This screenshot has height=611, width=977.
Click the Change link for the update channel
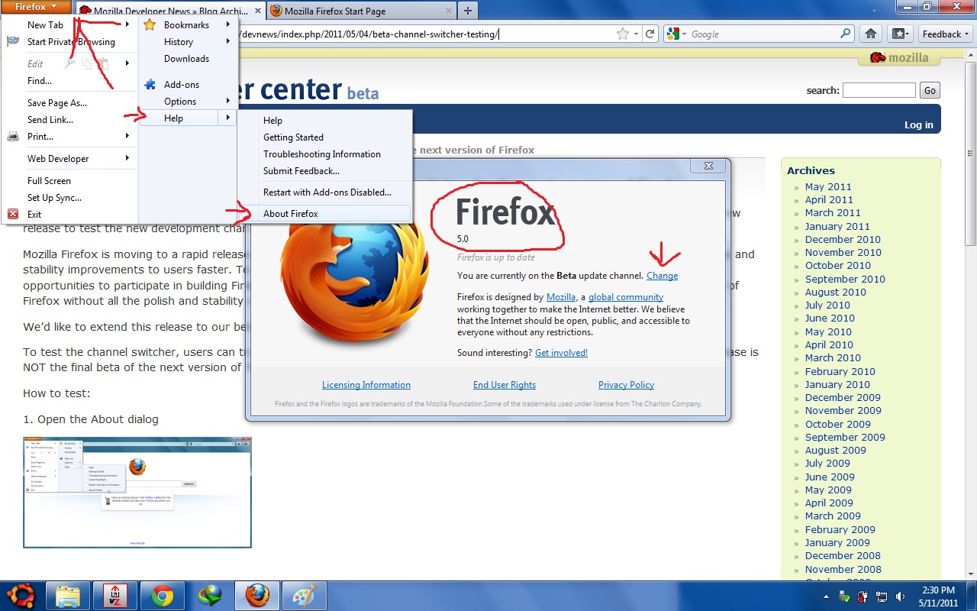662,276
